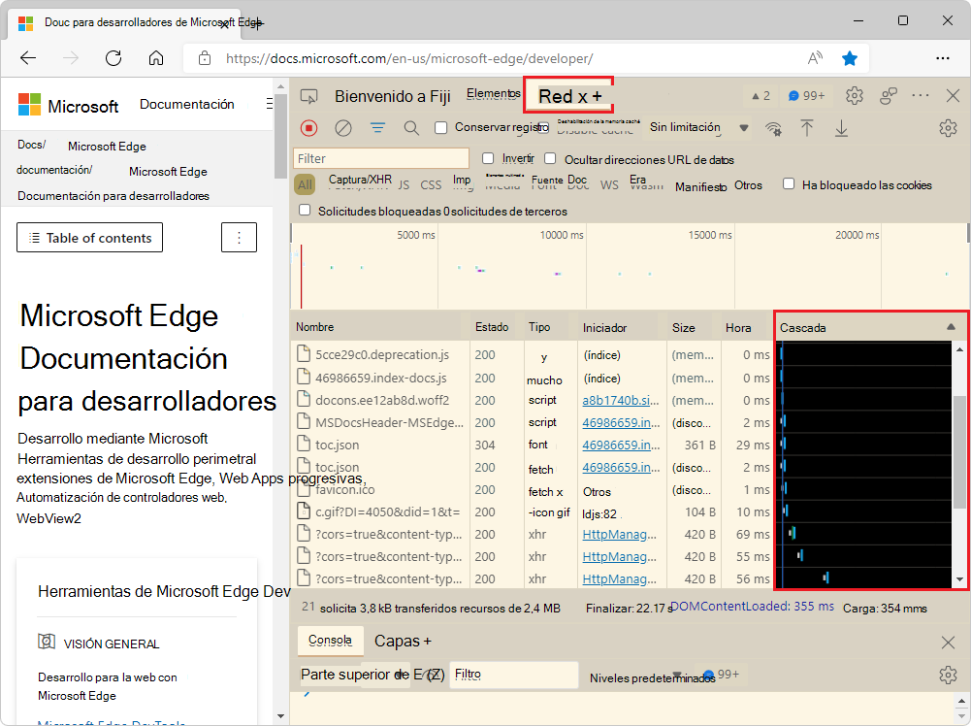Click the network Filter text field
This screenshot has width=971, height=726.
point(381,158)
